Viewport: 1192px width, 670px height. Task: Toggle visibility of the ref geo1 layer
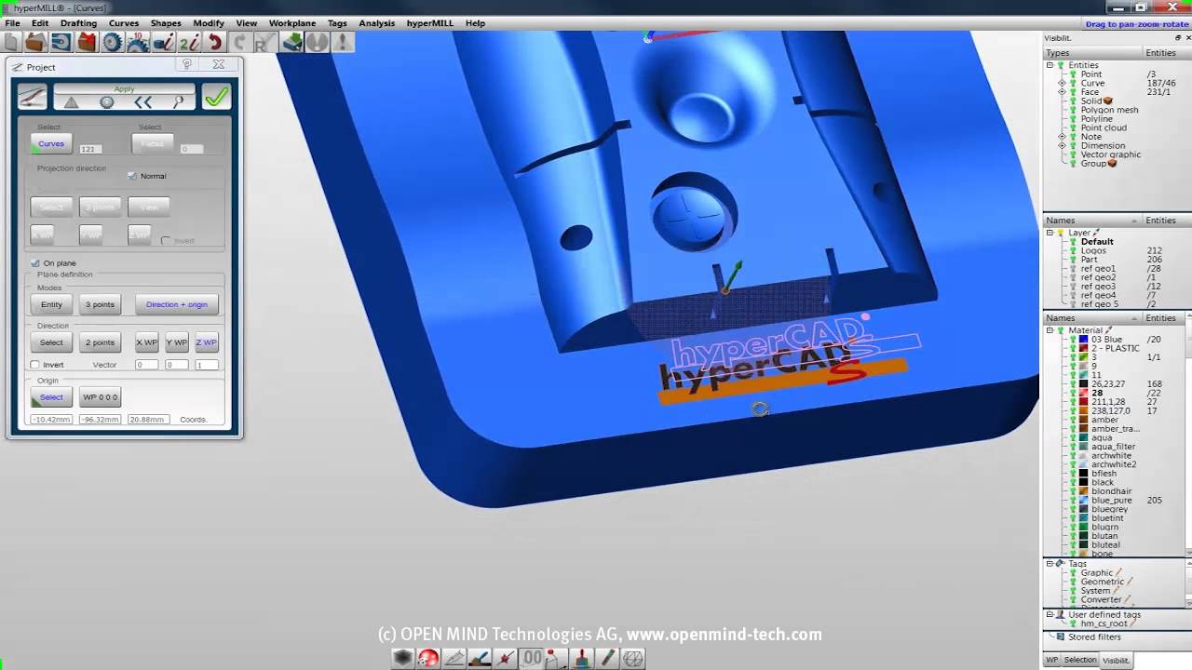coord(1073,268)
